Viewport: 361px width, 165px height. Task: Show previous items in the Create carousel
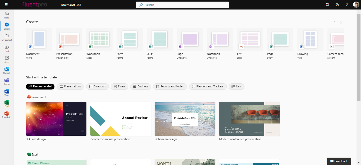(334, 22)
